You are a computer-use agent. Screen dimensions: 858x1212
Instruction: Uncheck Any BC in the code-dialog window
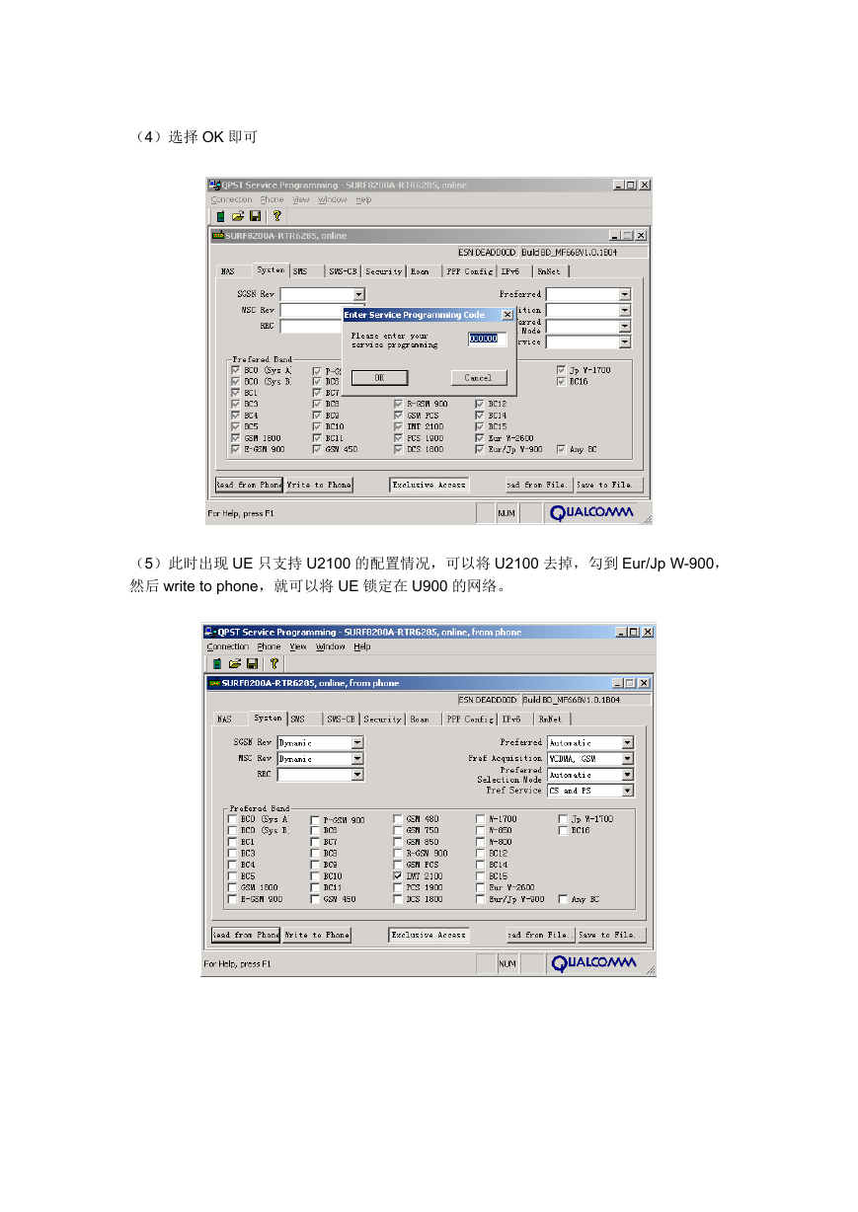pos(562,449)
